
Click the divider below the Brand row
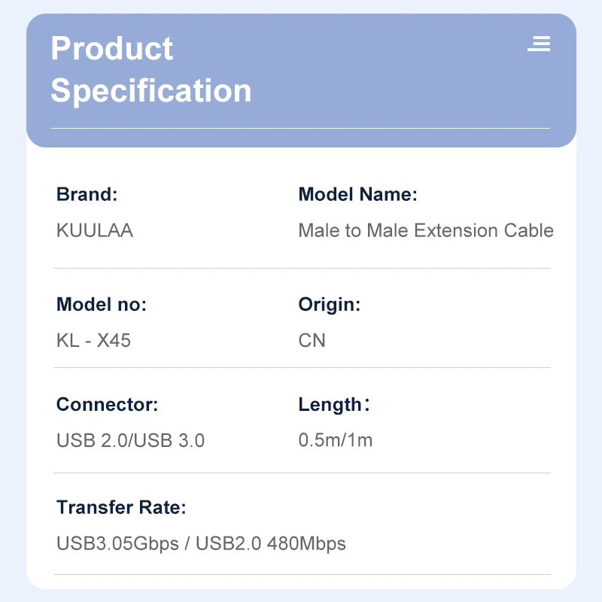tap(301, 268)
